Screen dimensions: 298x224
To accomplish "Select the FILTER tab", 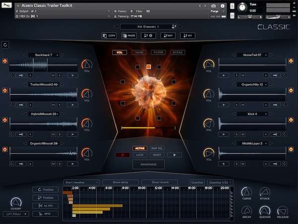I will click(158, 52).
